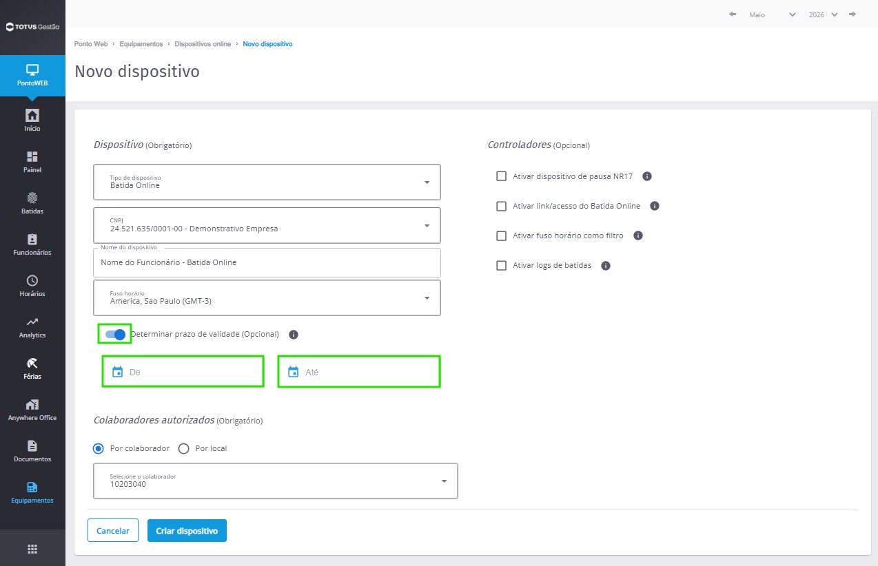Open Horários clock icon
This screenshot has height=566, width=878.
pos(32,280)
